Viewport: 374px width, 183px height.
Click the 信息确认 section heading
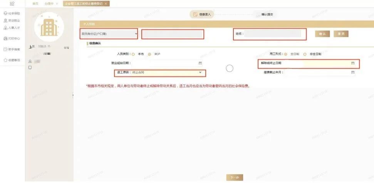coord(95,43)
